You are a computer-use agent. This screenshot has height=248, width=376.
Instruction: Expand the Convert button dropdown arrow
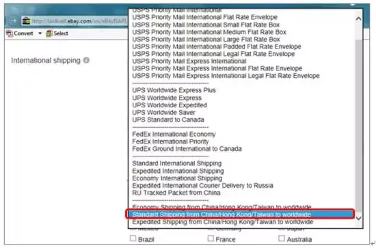40,33
